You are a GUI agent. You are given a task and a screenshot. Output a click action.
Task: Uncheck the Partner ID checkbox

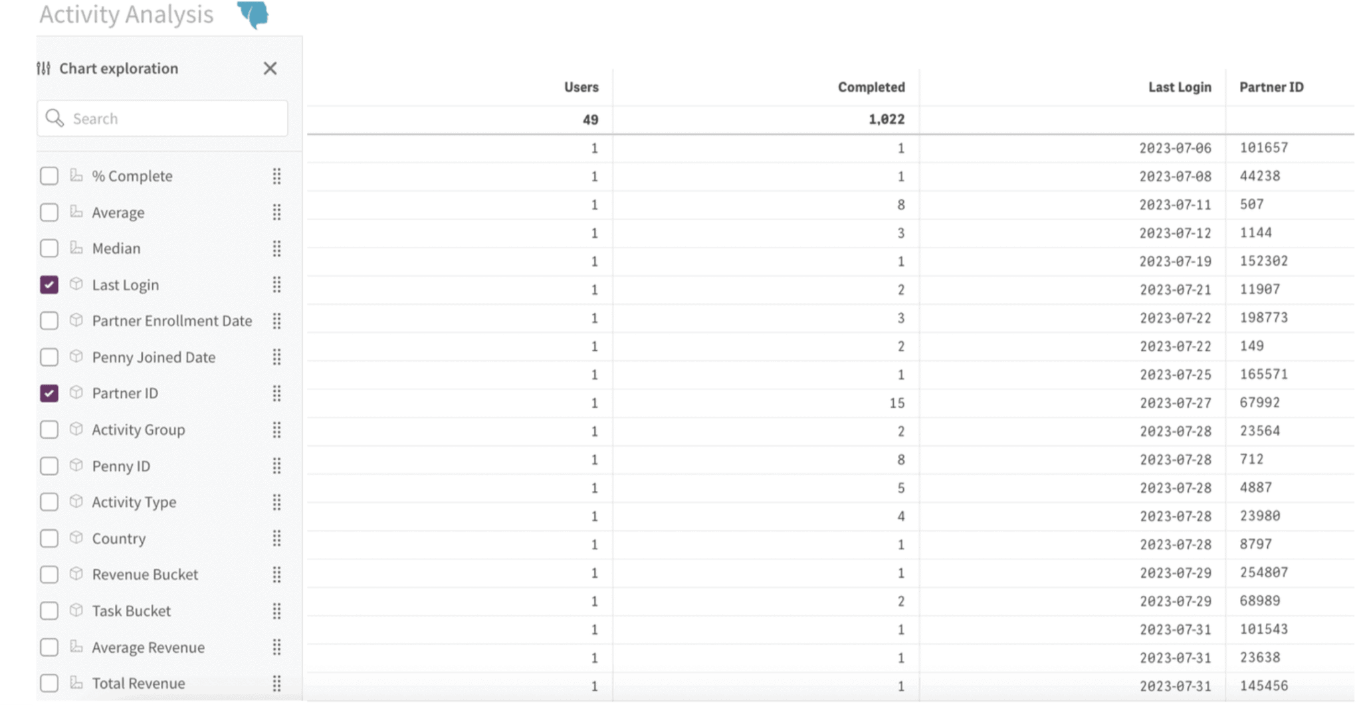(x=49, y=393)
